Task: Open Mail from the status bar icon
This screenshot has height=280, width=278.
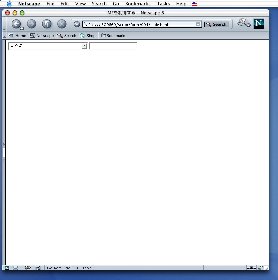Action: point(15,268)
